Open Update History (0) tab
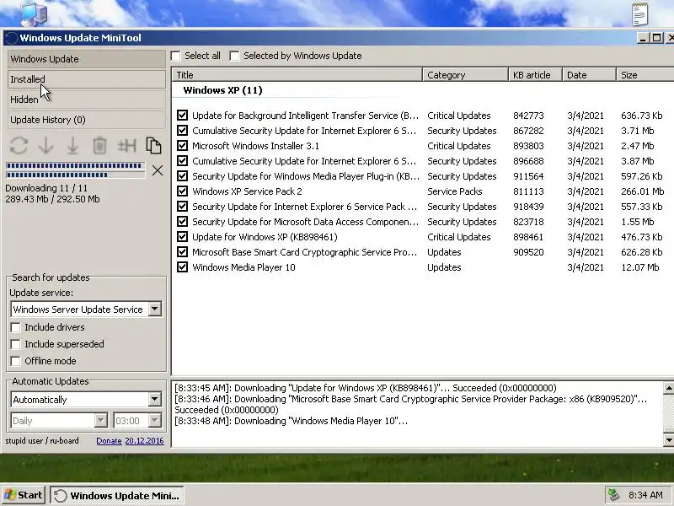The width and height of the screenshot is (674, 506). pyautogui.click(x=87, y=120)
